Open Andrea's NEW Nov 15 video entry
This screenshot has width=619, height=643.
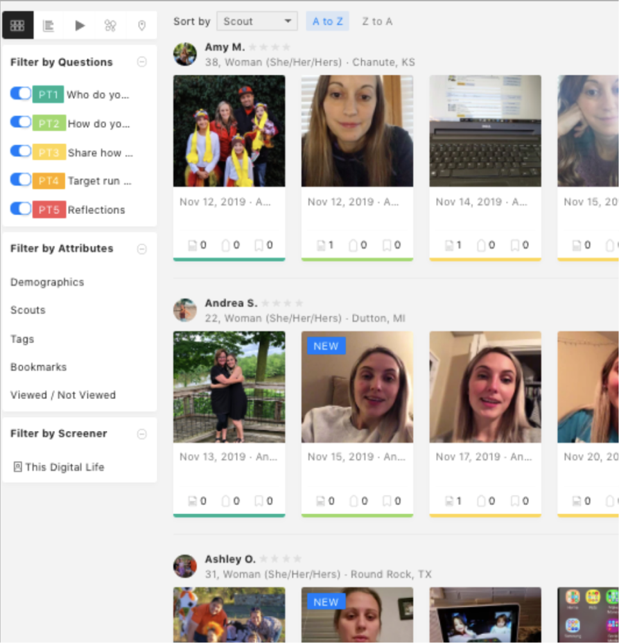tap(357, 387)
